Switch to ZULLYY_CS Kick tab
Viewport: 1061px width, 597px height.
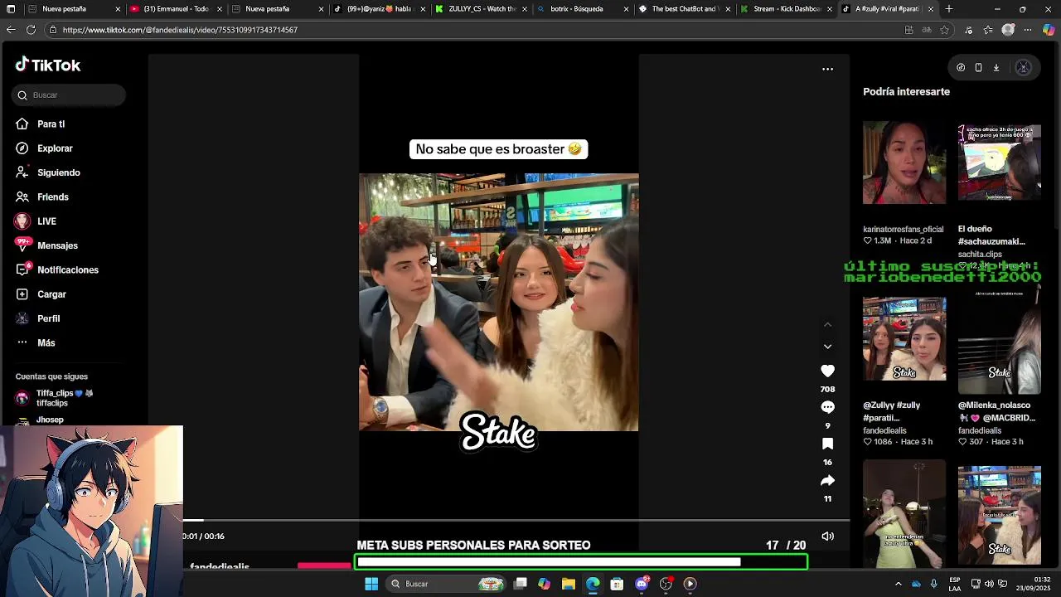482,9
